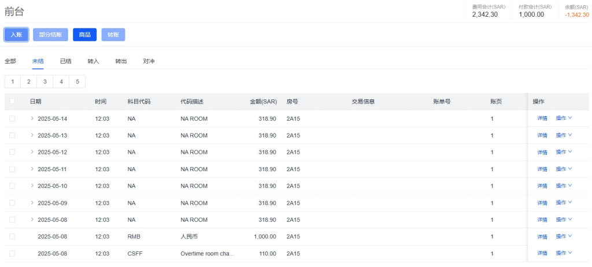Click the 入账 button
This screenshot has height=267, width=592.
click(16, 35)
